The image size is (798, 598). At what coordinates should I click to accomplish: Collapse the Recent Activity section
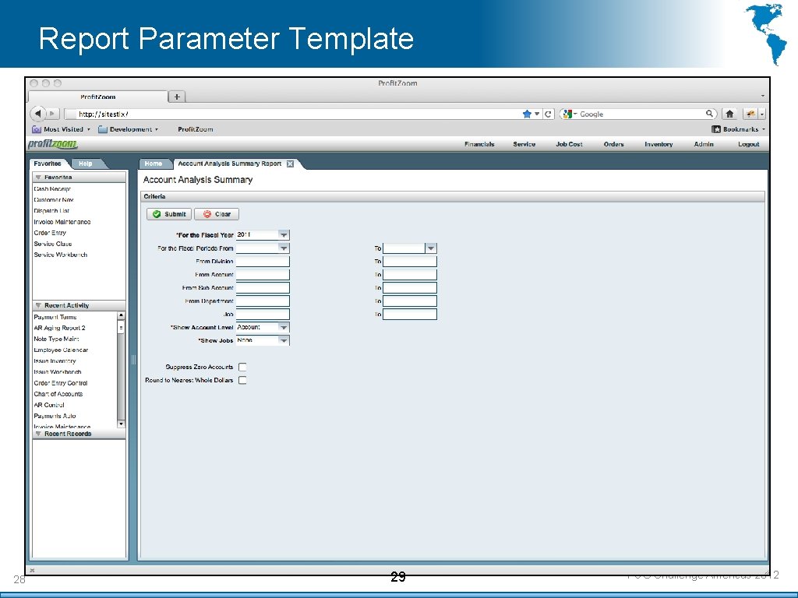(x=38, y=305)
